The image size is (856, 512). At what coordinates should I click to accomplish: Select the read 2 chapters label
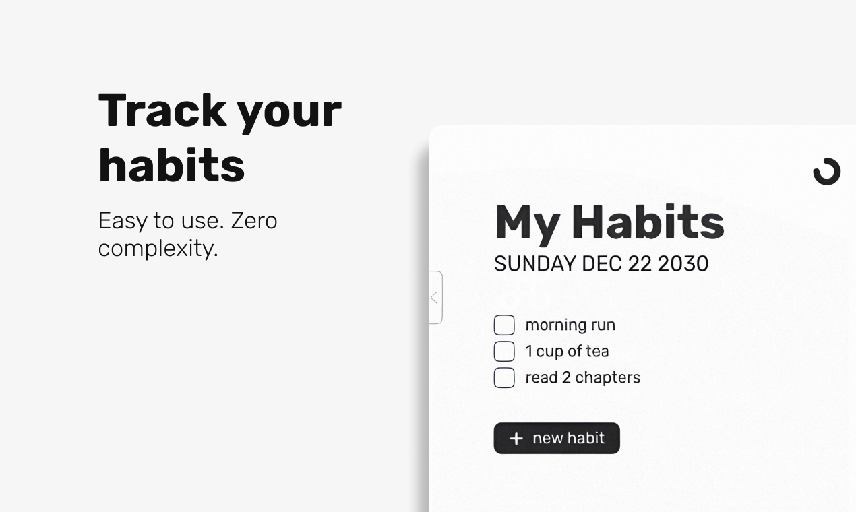582,377
